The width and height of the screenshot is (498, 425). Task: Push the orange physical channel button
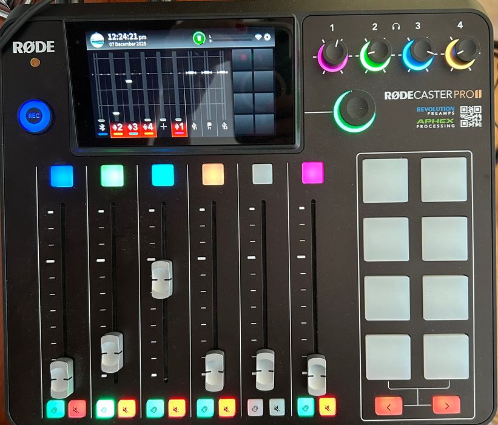[213, 174]
